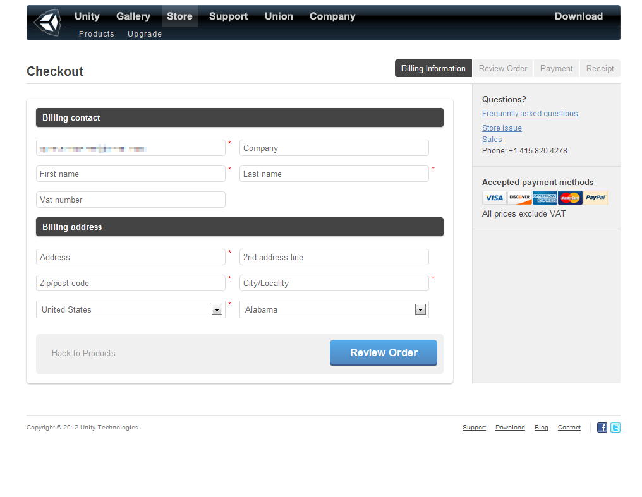Click Download in the top navigation
Viewport: 642px width, 497px height.
pos(578,16)
